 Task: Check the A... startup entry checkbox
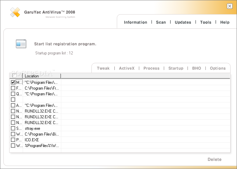click(x=13, y=105)
